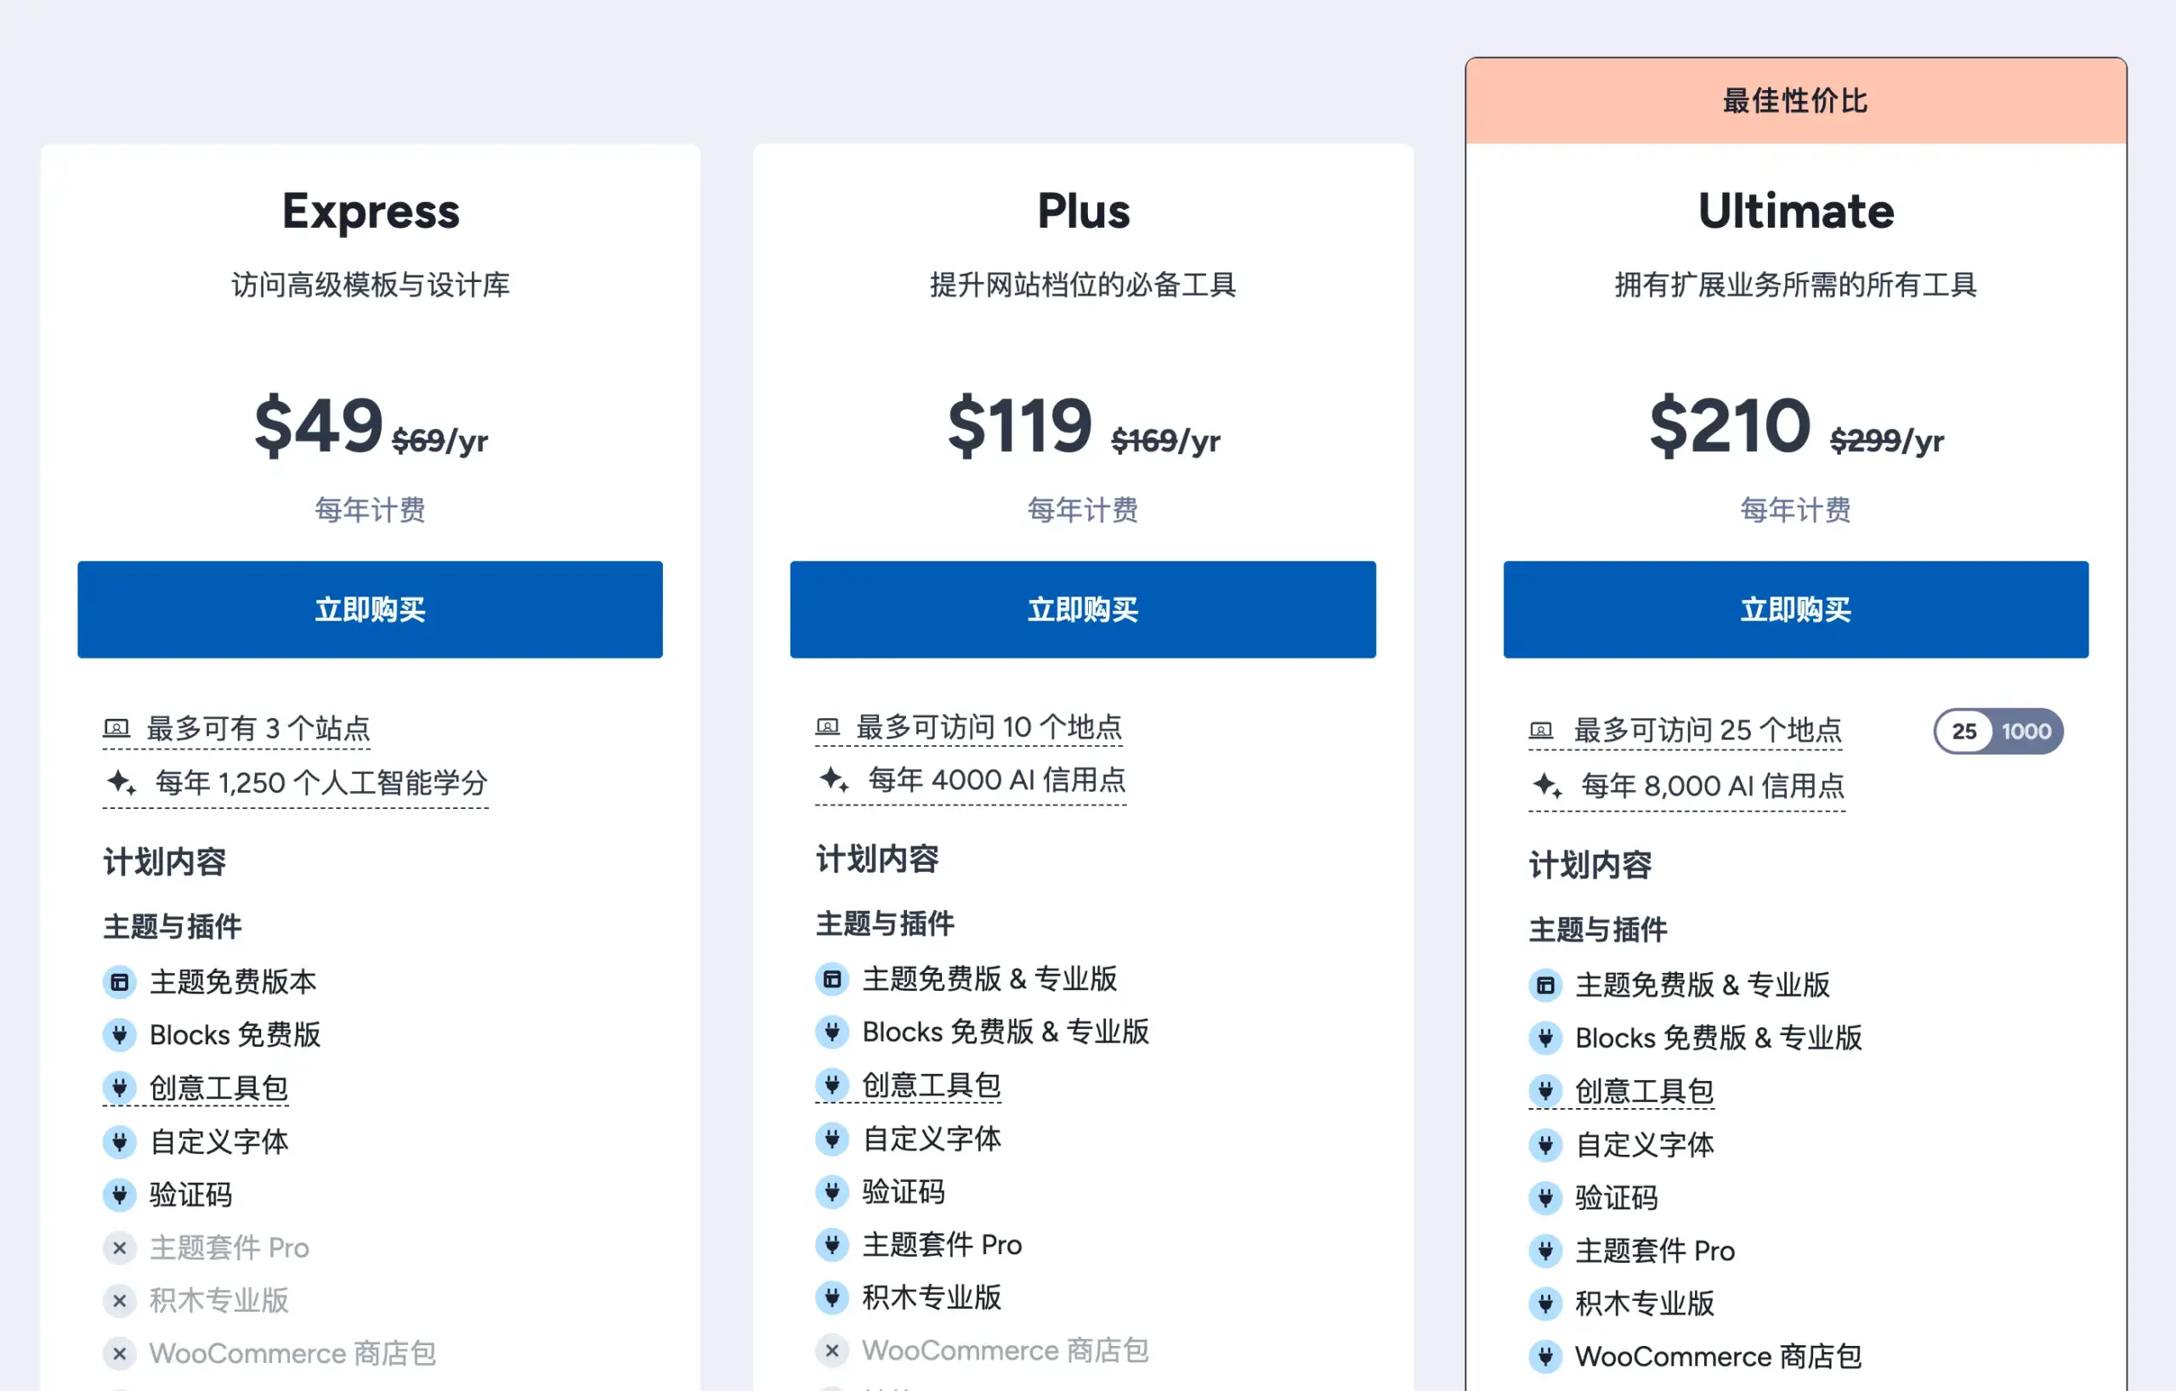The width and height of the screenshot is (2176, 1391).
Task: Click plug icon beside Blocks 免费版 in Express
Action: pyautogui.click(x=119, y=1035)
